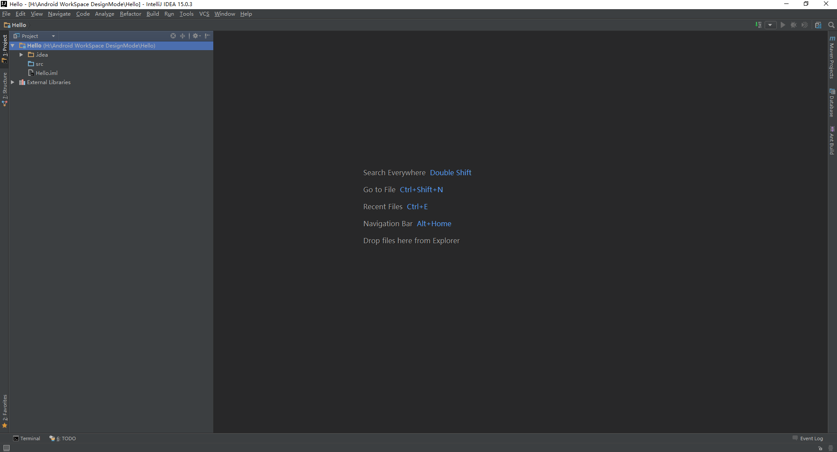The image size is (837, 452).
Task: Open the File menu
Action: point(6,14)
